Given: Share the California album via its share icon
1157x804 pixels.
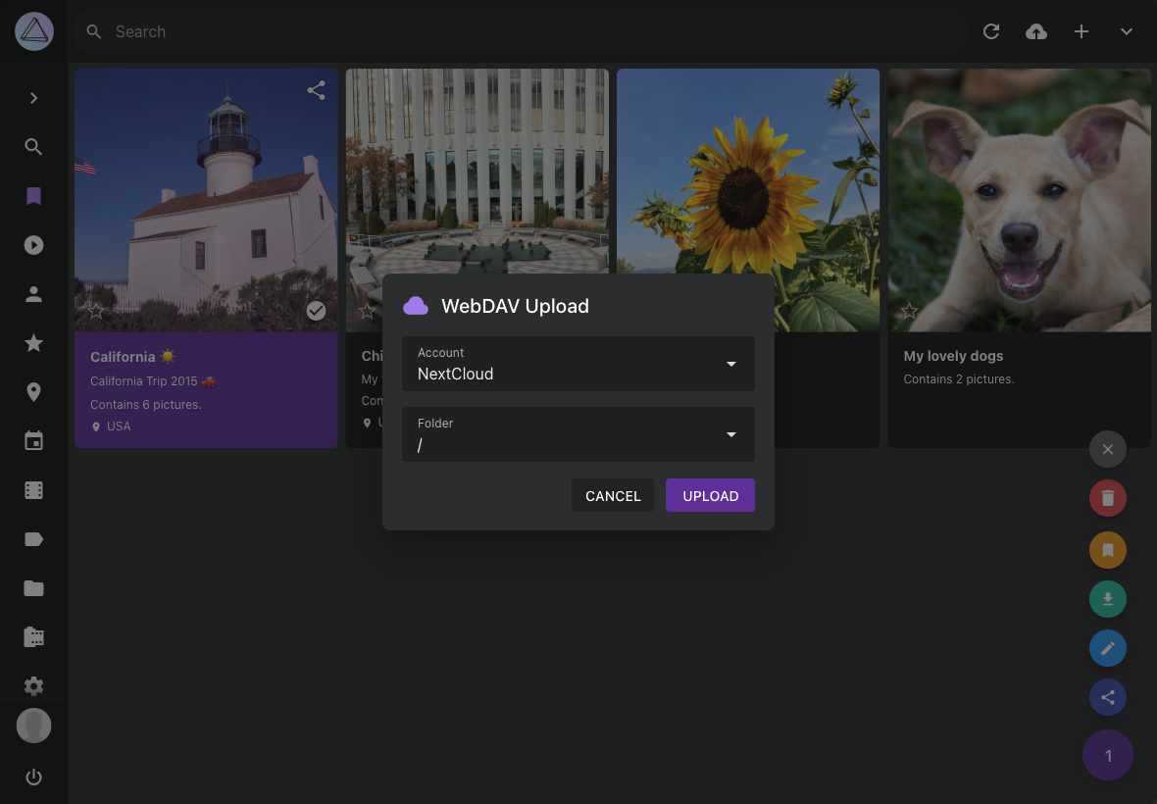Looking at the screenshot, I should 316,89.
